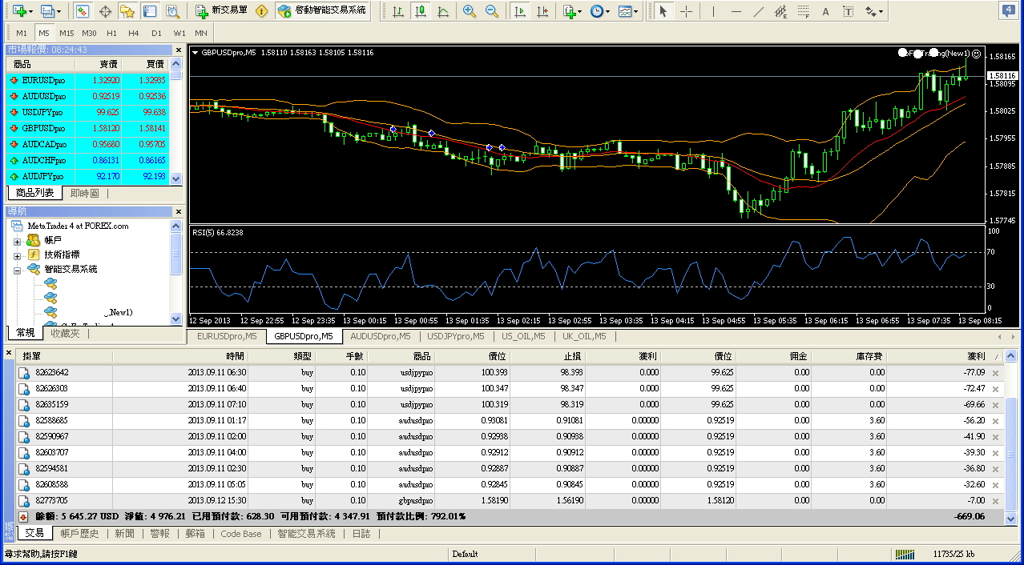Select the horizontal line drawing tool

(736, 11)
